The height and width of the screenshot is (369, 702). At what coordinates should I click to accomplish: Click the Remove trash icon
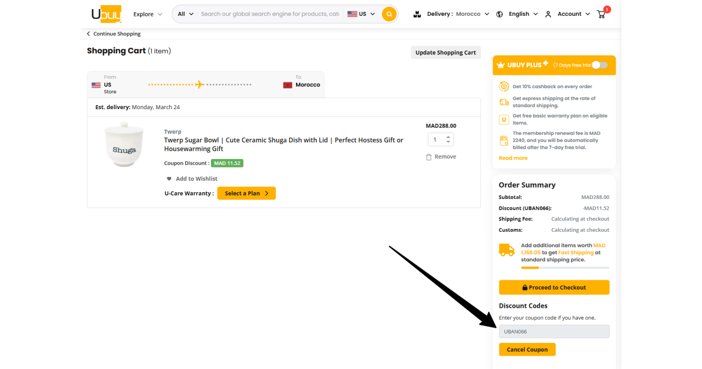(429, 157)
